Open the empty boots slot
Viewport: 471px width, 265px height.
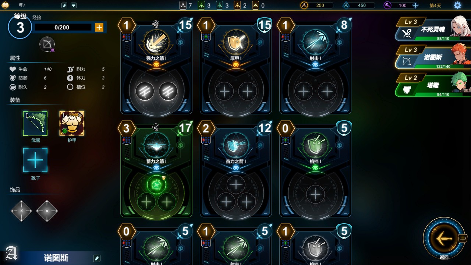35,160
